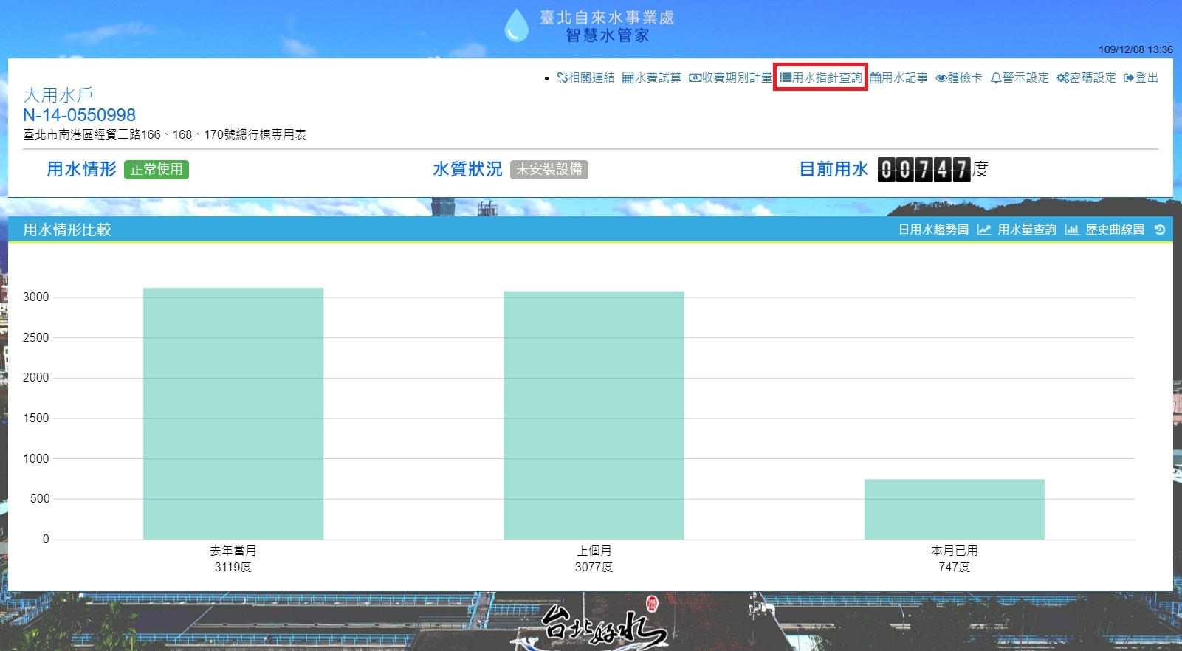Image resolution: width=1182 pixels, height=651 pixels.
Task: Click the 相關連結 chain link icon
Action: click(562, 77)
